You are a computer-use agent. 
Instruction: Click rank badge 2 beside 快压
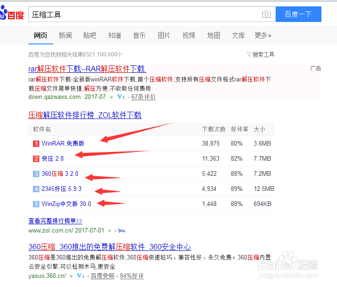(36, 159)
